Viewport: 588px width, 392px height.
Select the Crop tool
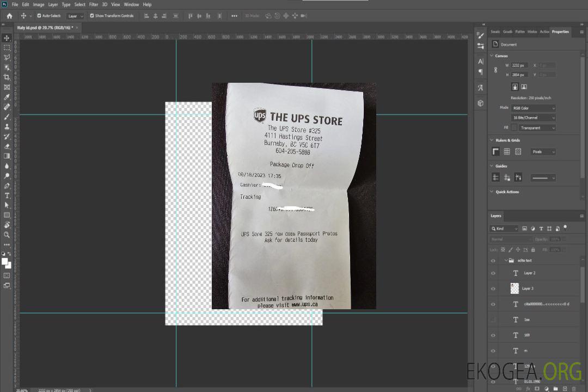[7, 77]
